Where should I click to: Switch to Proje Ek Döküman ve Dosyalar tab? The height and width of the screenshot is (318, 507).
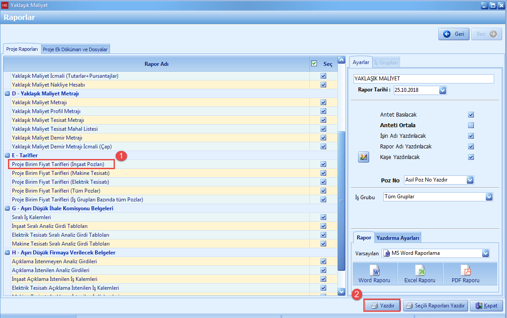click(x=75, y=49)
